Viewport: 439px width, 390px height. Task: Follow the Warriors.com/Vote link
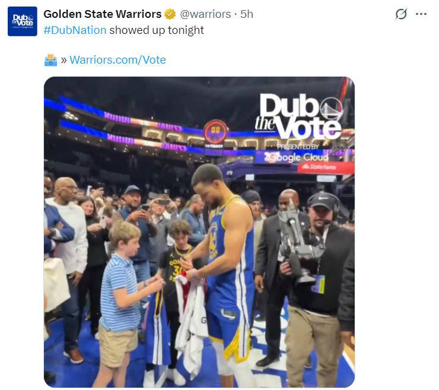tap(118, 60)
